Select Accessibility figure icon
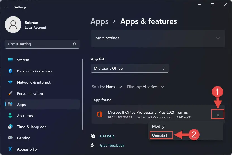The image size is (232, 155). (10, 149)
